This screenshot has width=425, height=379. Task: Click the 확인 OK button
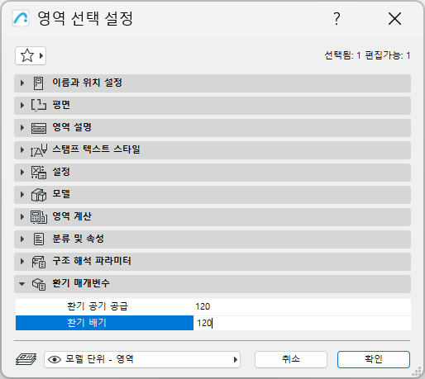(x=374, y=359)
